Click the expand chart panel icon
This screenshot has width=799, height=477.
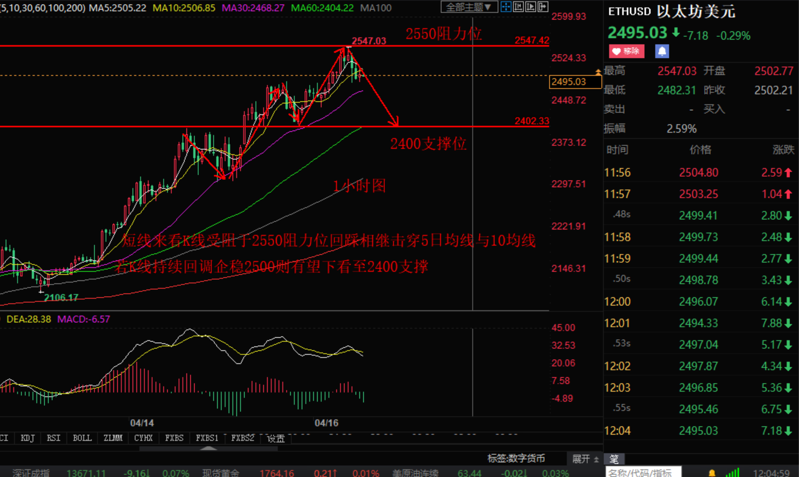[543, 7]
